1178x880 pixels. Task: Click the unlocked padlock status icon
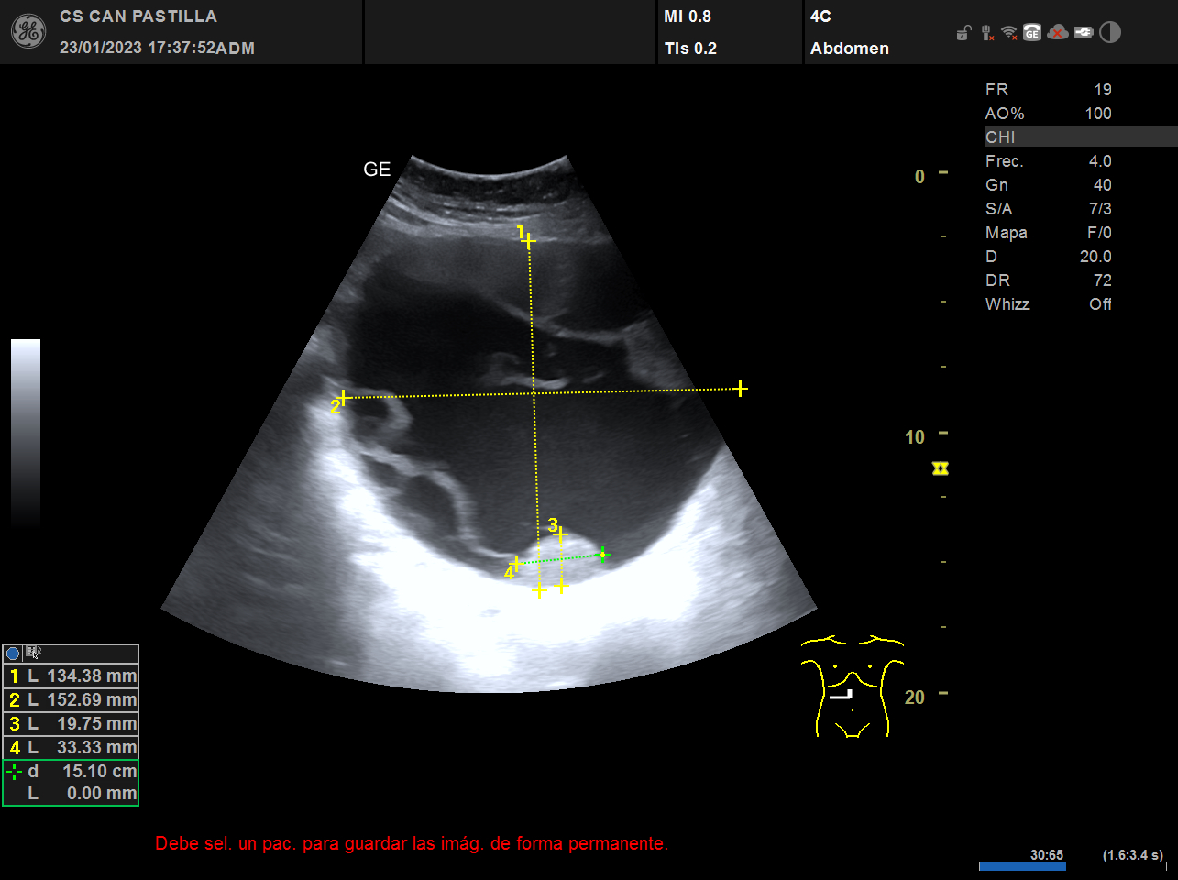963,33
